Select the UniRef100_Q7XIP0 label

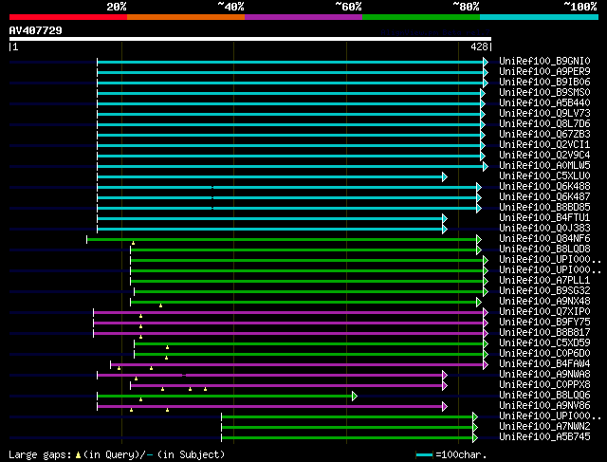click(x=544, y=312)
